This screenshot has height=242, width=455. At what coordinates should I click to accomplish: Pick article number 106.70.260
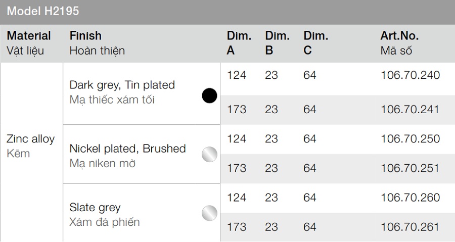(410, 198)
